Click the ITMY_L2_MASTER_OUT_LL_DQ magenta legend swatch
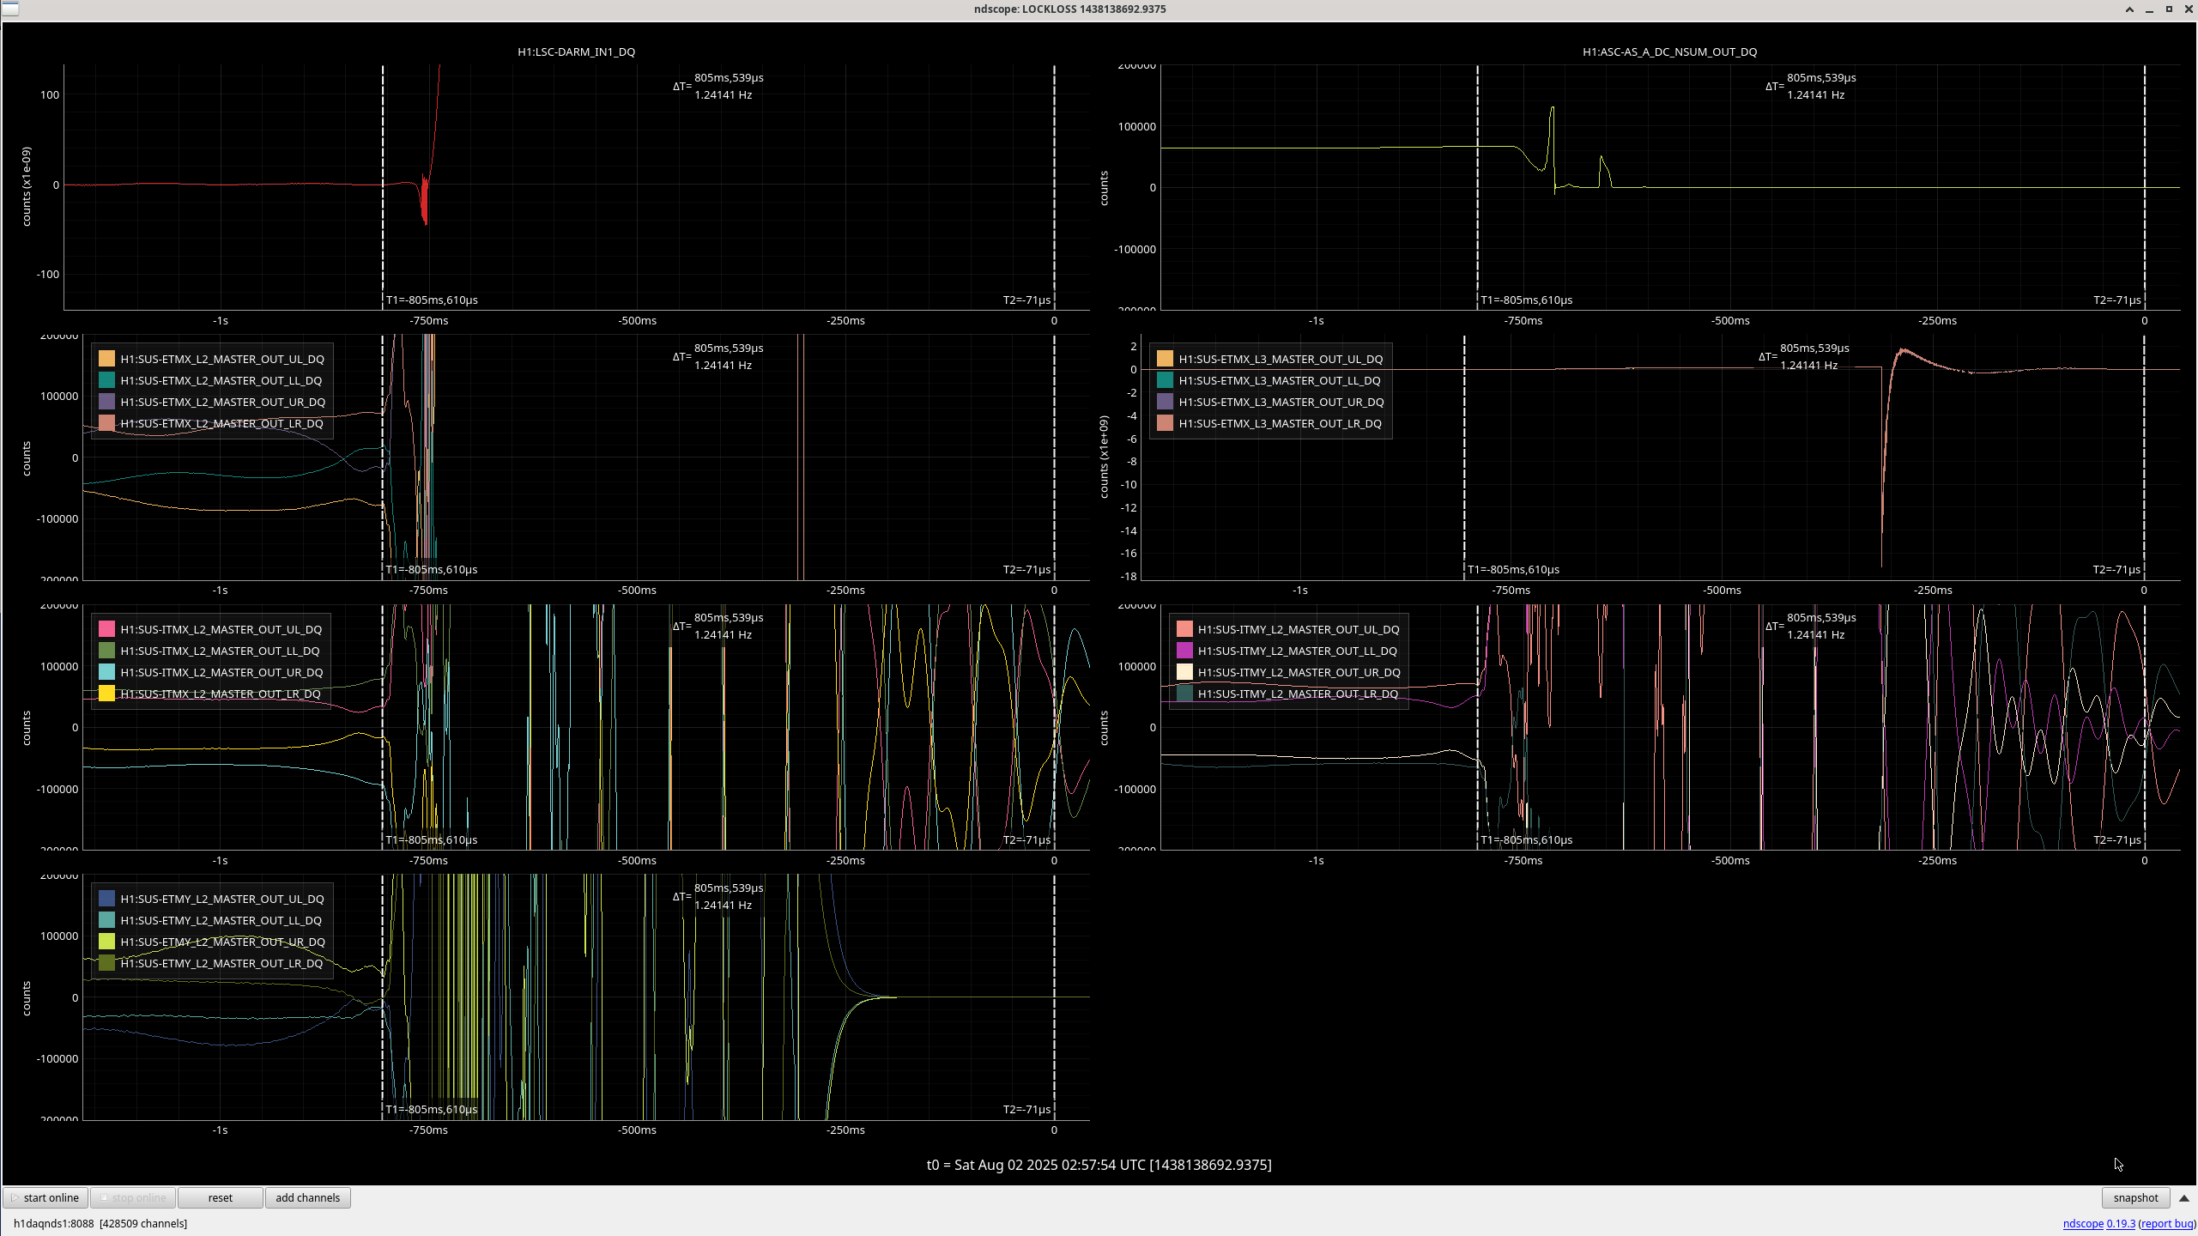Screen dimensions: 2198x1236 tap(1184, 651)
